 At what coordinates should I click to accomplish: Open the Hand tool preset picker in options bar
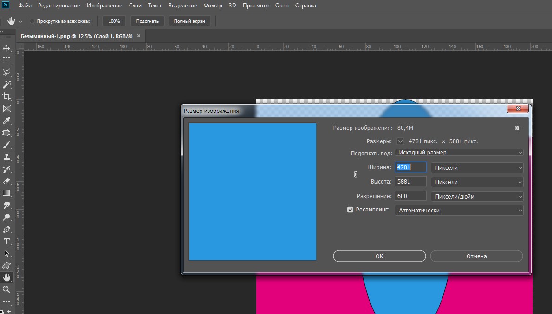click(20, 21)
